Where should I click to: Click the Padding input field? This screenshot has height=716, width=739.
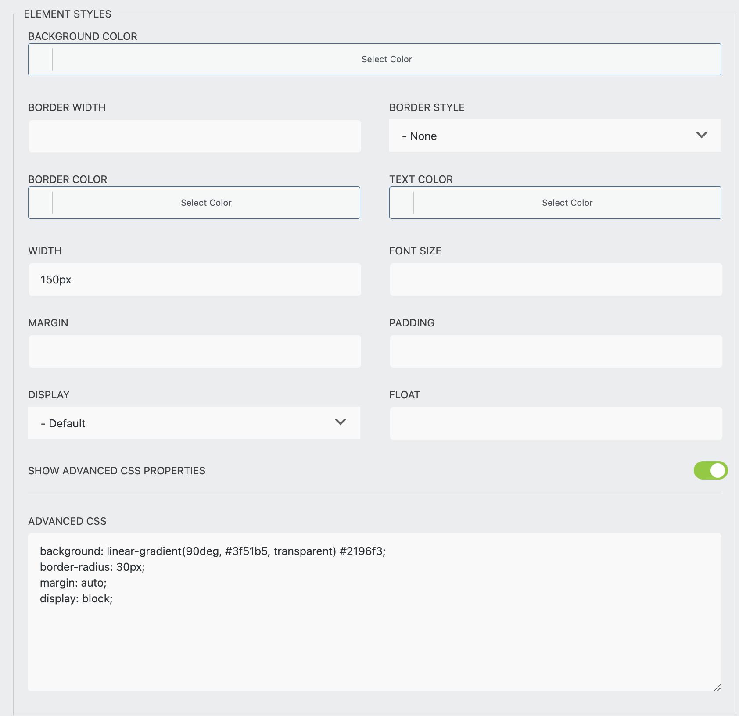tap(555, 351)
